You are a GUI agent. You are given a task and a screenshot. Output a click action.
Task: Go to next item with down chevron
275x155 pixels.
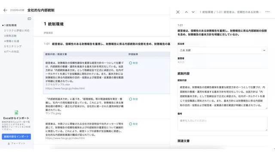193,12
